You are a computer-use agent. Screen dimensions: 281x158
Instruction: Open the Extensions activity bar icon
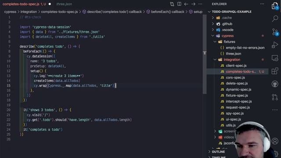(275, 71)
